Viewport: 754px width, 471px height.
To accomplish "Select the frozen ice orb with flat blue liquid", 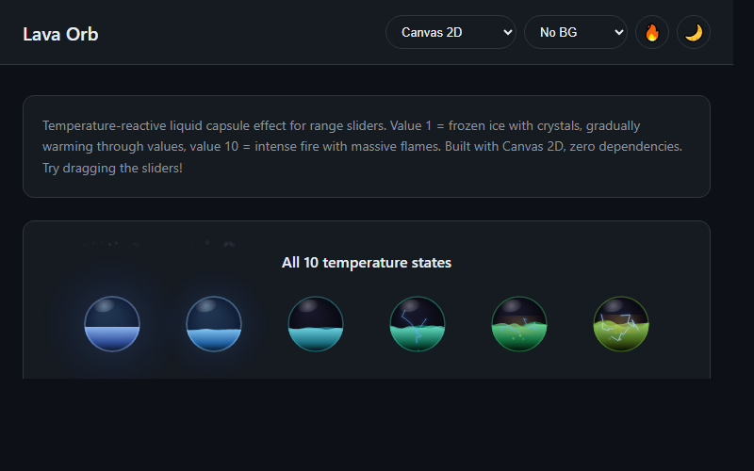I will [x=112, y=324].
